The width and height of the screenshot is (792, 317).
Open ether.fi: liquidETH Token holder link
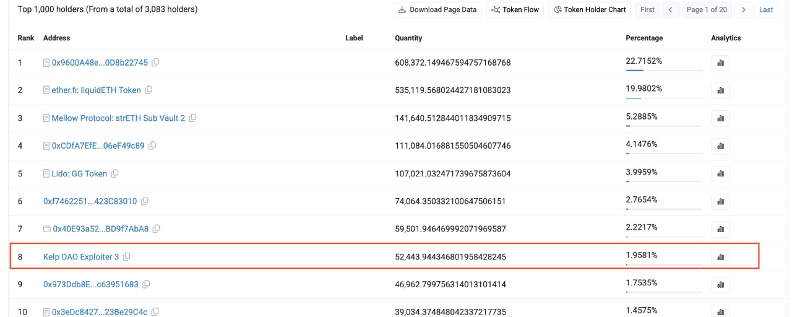click(96, 90)
